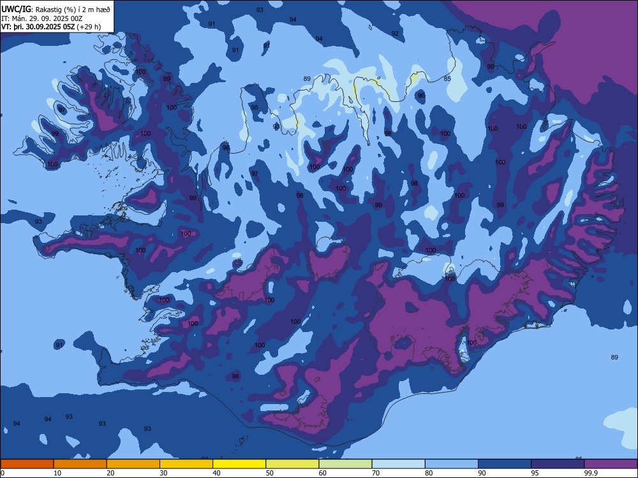Image resolution: width=638 pixels, height=478 pixels.
Task: Pick the pale green 60–70 legend swatch
Action: tap(345, 464)
